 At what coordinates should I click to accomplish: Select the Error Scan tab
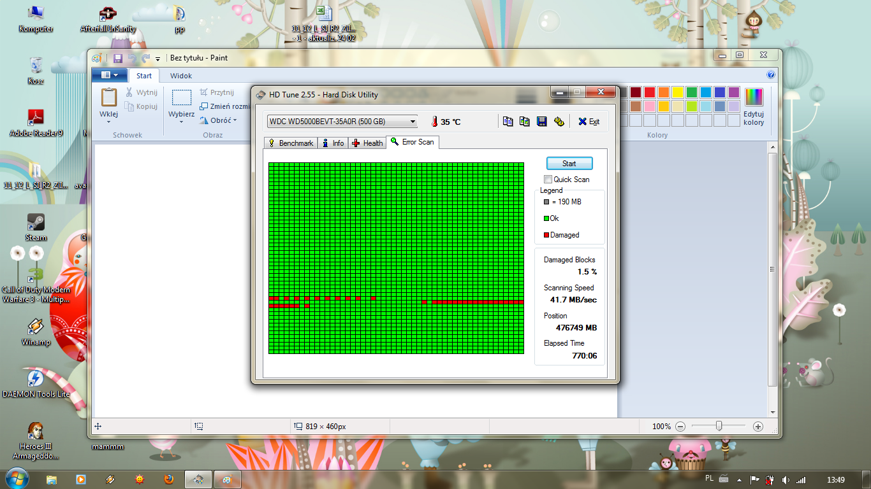coord(413,142)
